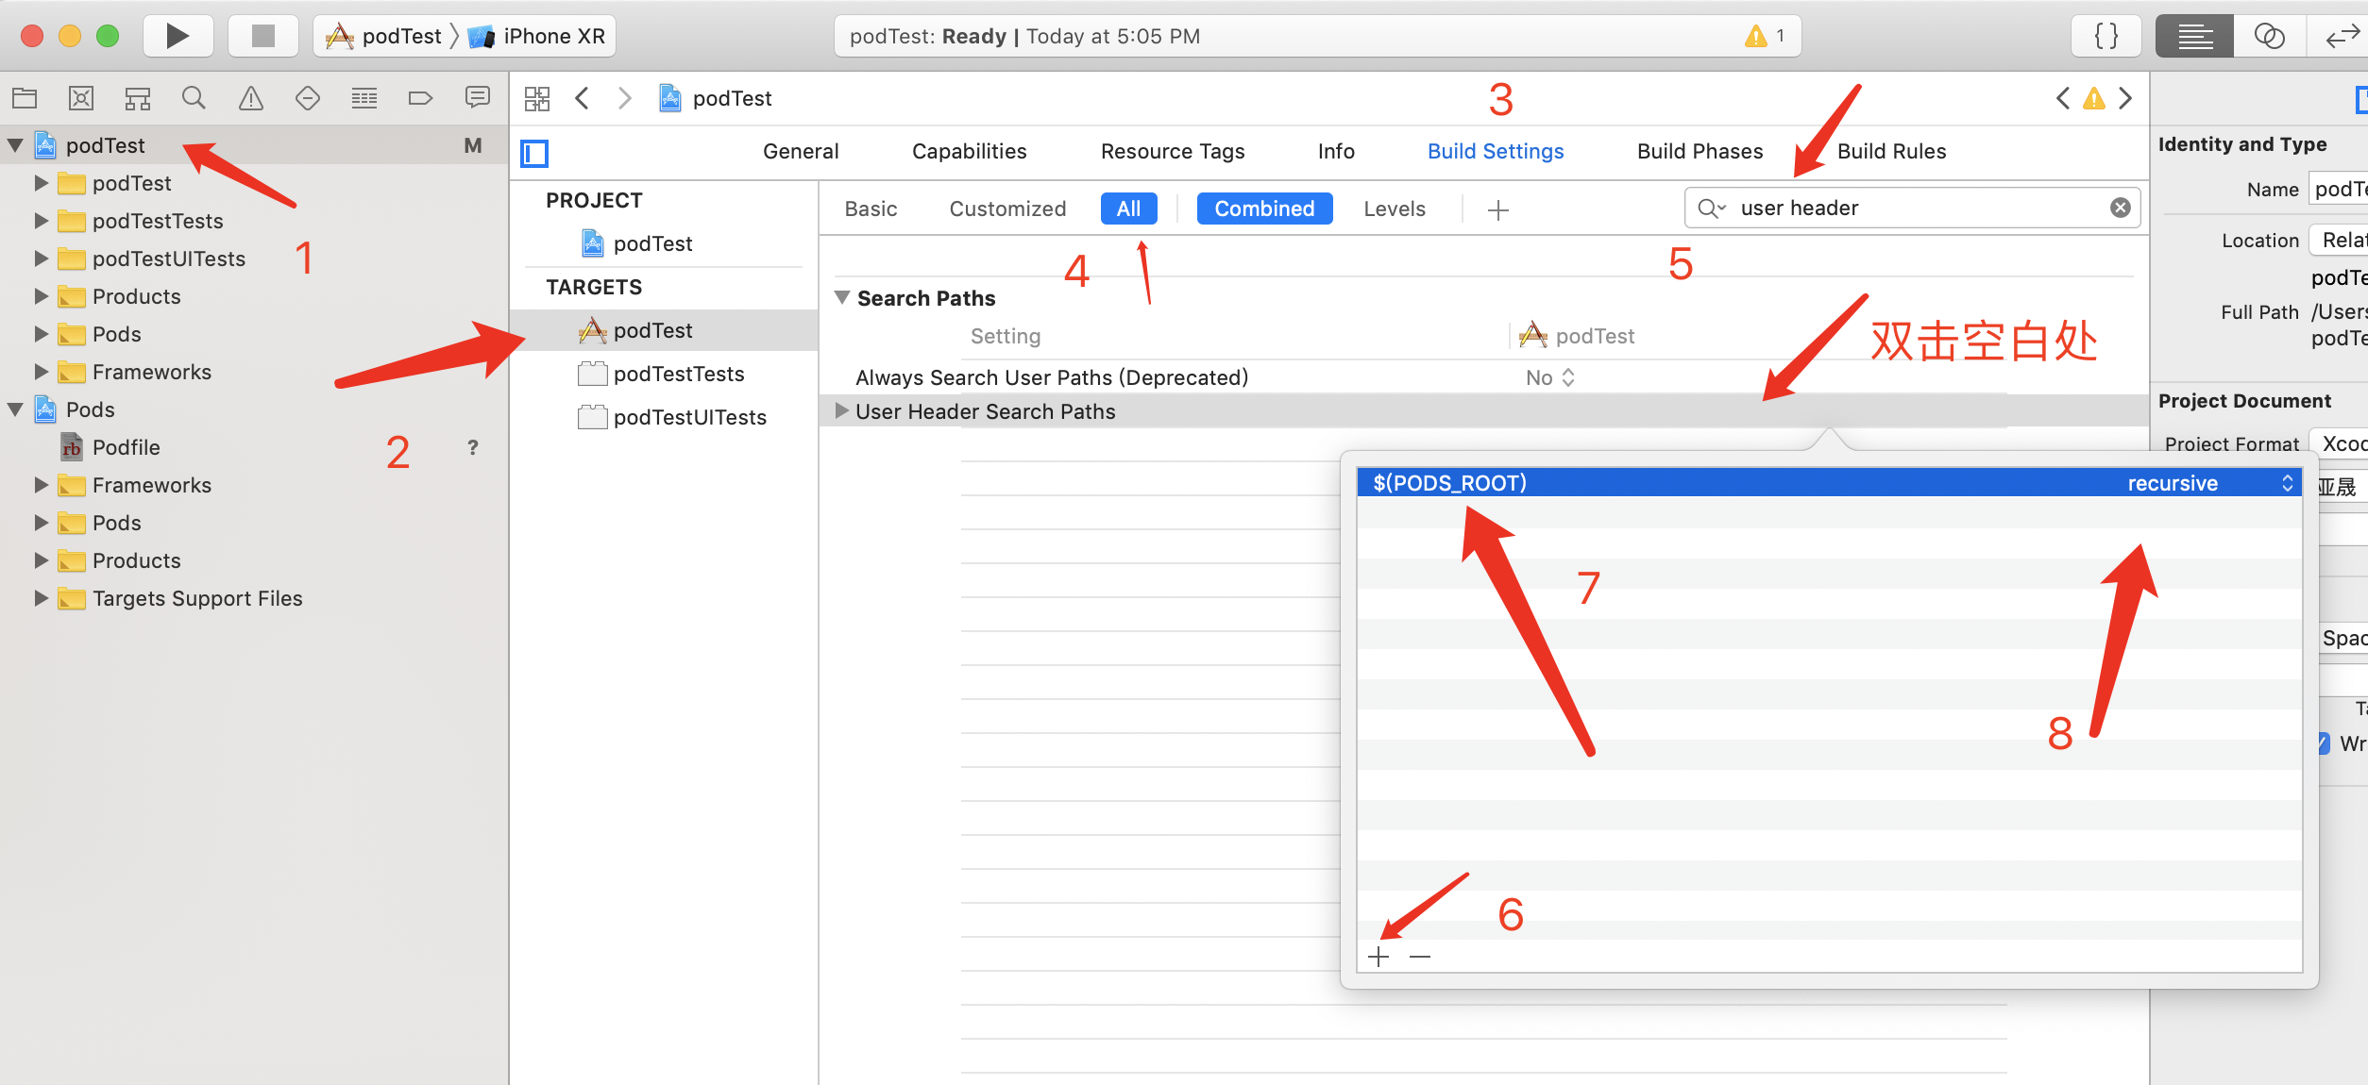Expand the User Header Search Paths row
Screen dimensions: 2368x1085
841,411
